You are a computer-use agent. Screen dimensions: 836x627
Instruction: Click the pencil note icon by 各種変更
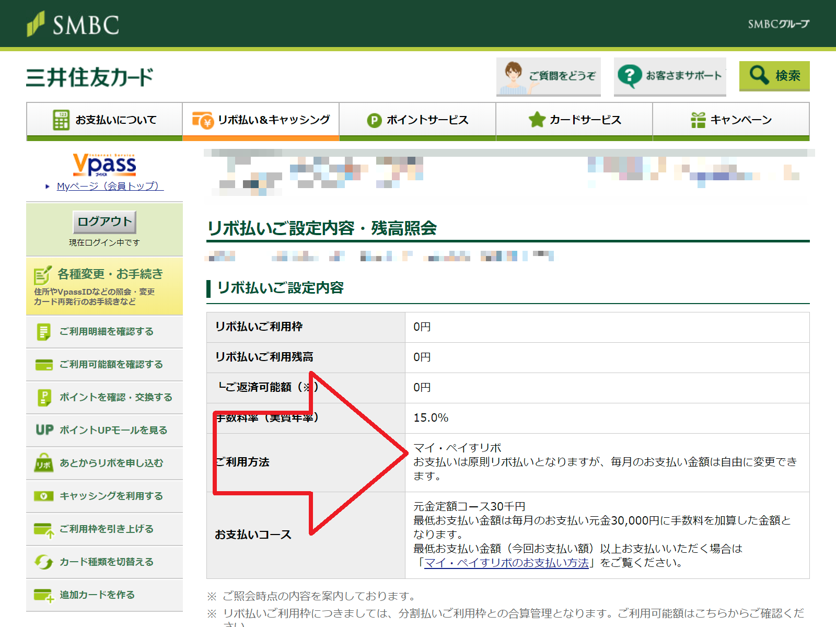pyautogui.click(x=43, y=274)
